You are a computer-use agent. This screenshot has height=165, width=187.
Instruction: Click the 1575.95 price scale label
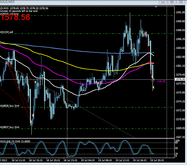180,92
